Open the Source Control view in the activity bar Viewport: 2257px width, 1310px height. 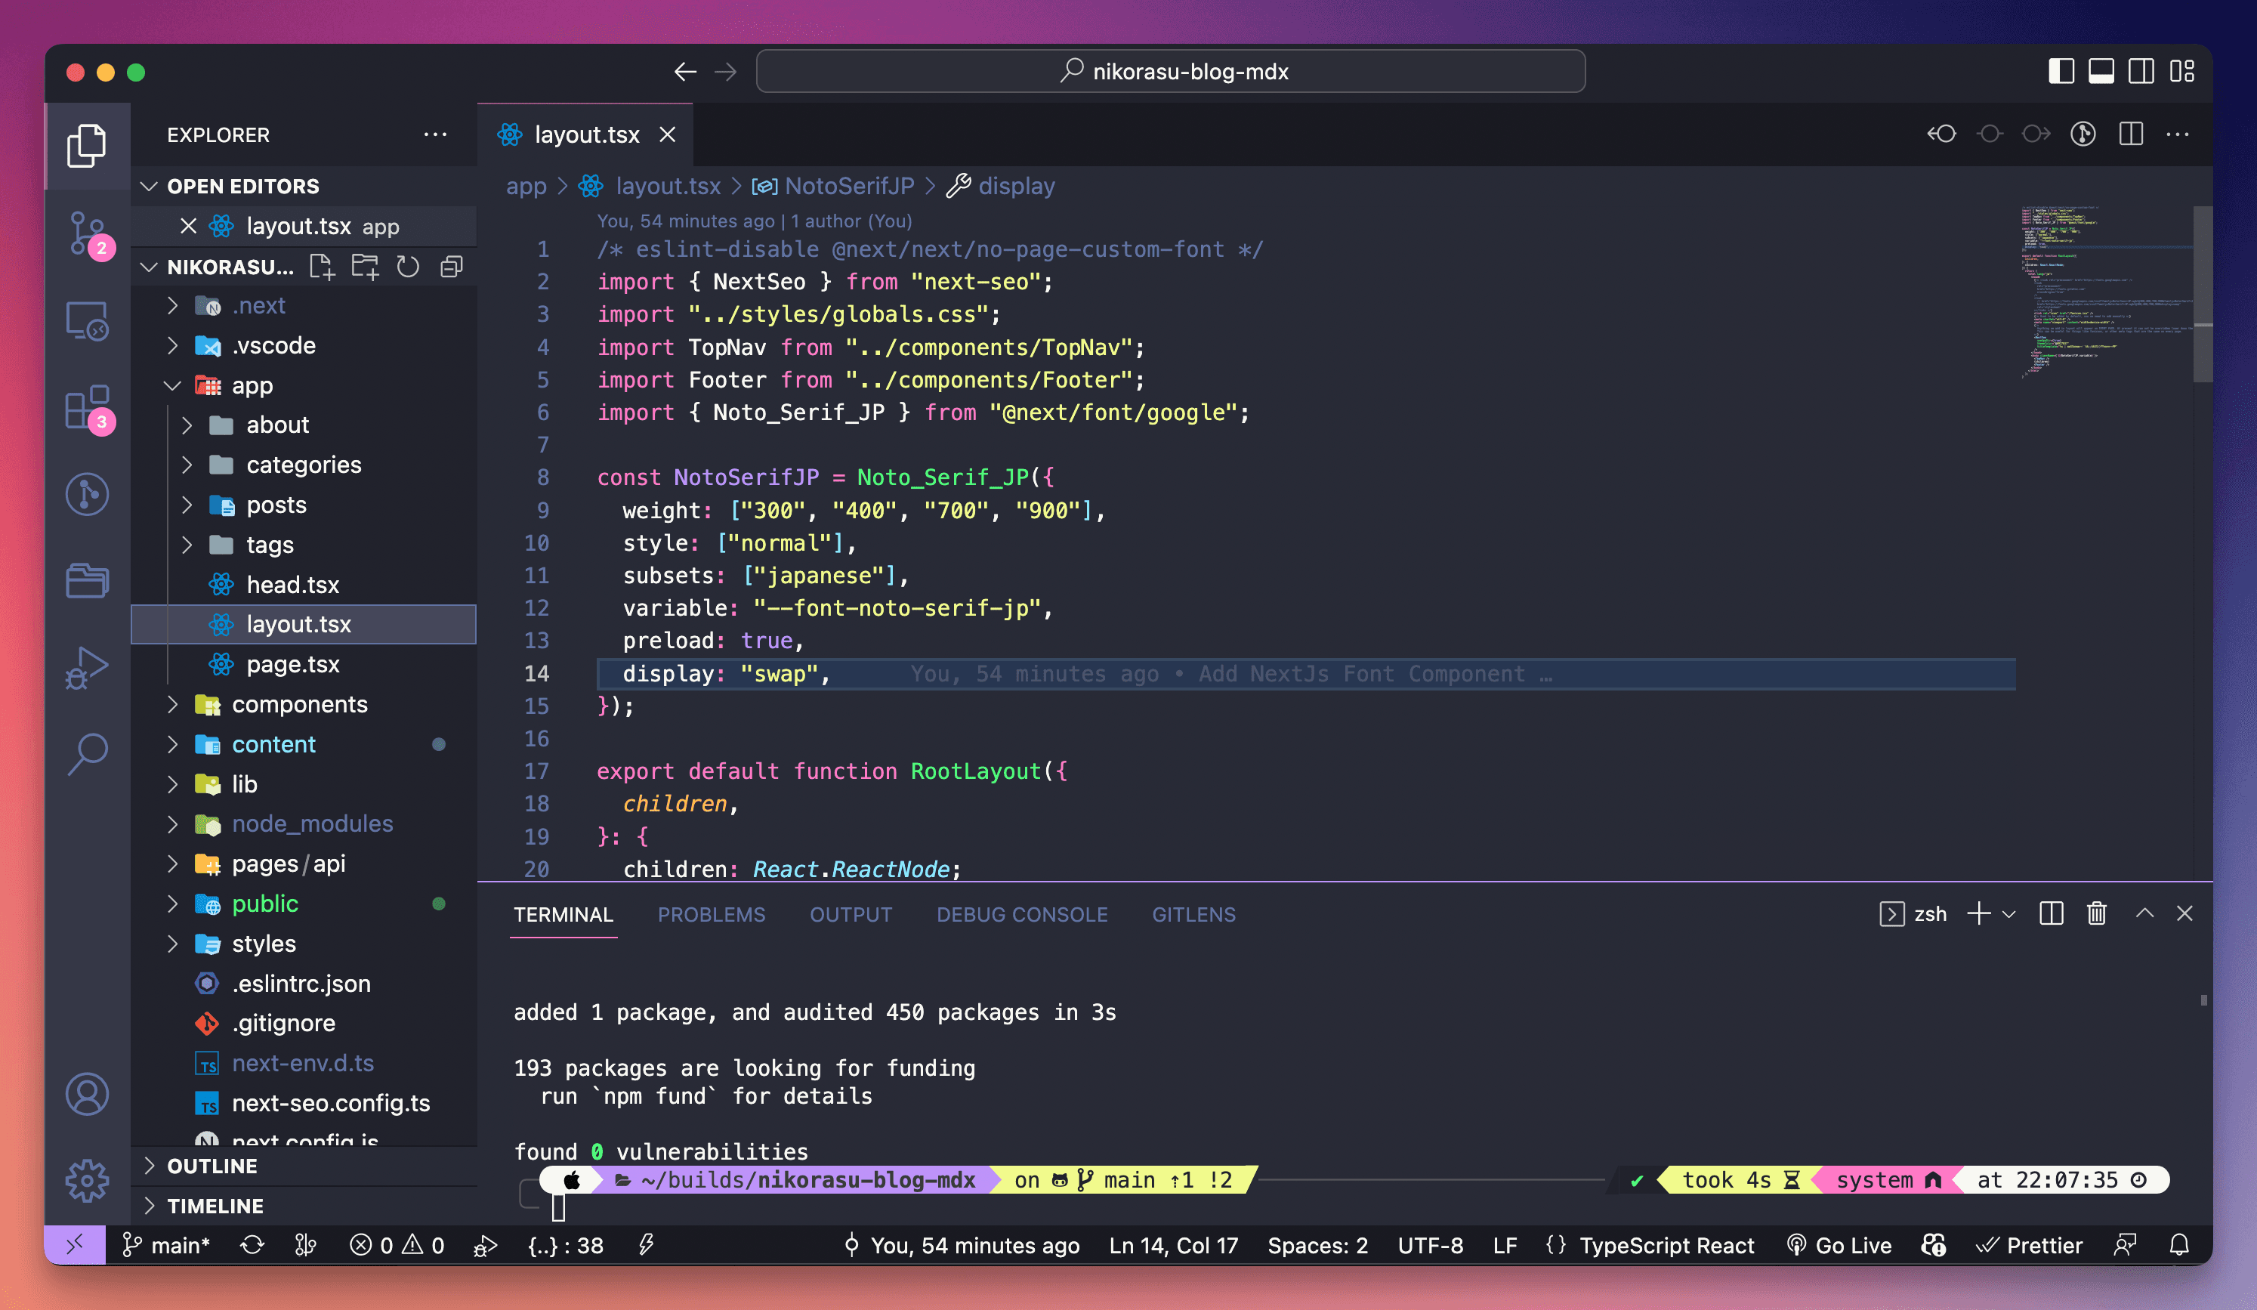[x=87, y=233]
